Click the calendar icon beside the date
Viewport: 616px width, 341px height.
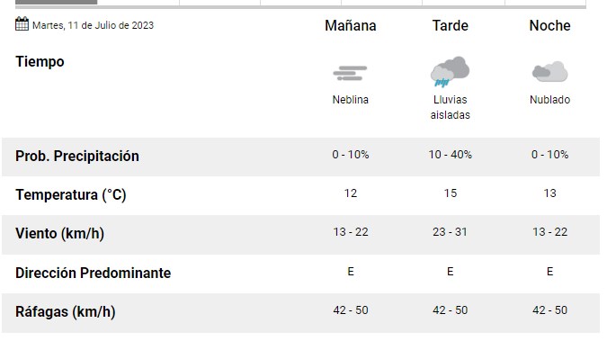[x=22, y=24]
